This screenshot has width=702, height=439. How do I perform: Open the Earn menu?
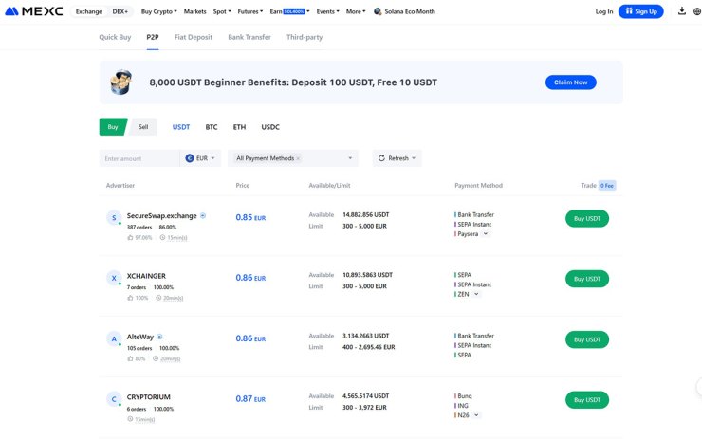coord(289,11)
